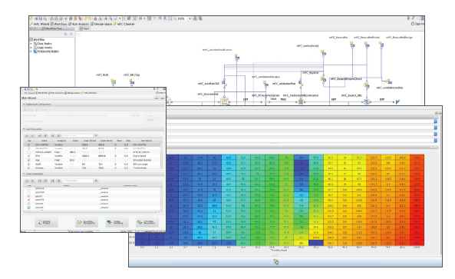Collapse the Engine Model Configuration section
This screenshot has width=455, height=279.
click(25, 104)
